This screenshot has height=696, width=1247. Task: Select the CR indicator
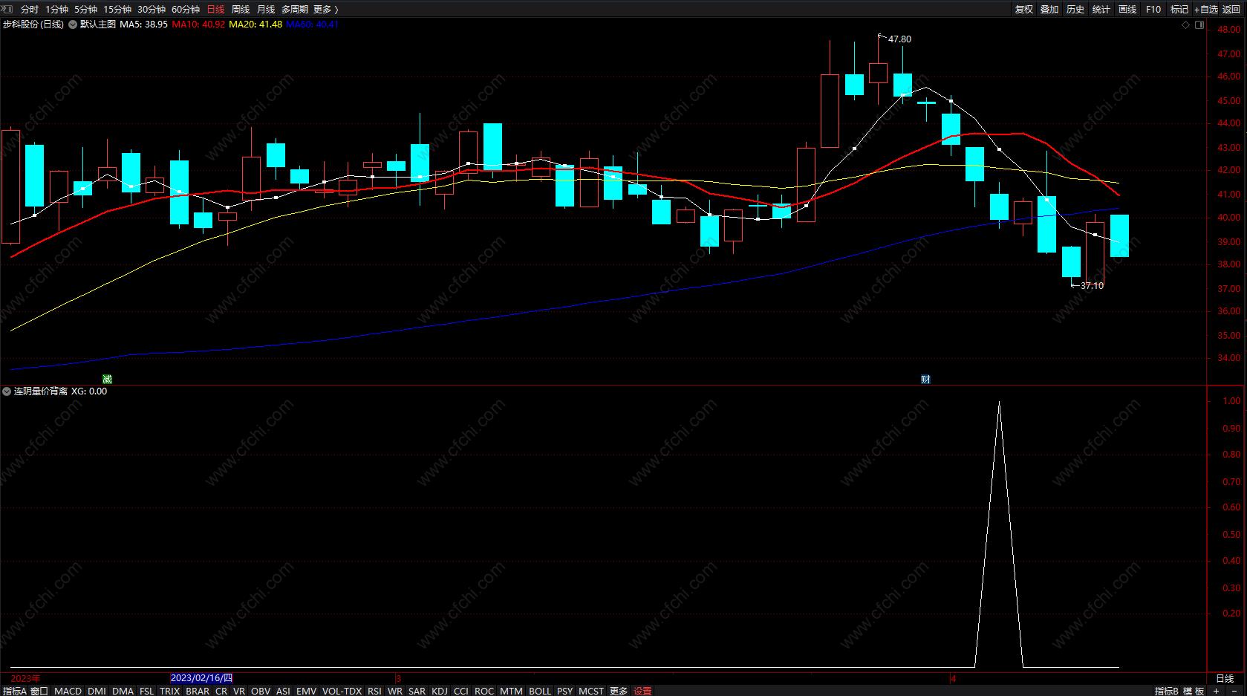221,691
